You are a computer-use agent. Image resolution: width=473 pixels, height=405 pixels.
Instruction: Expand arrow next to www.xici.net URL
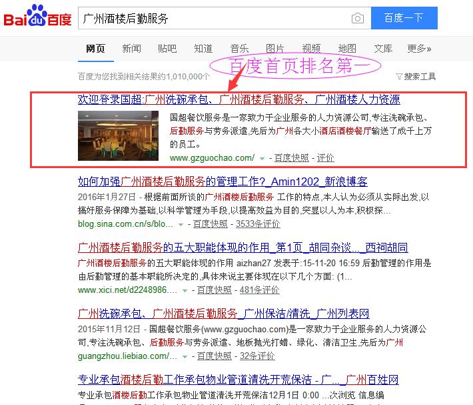(x=185, y=291)
